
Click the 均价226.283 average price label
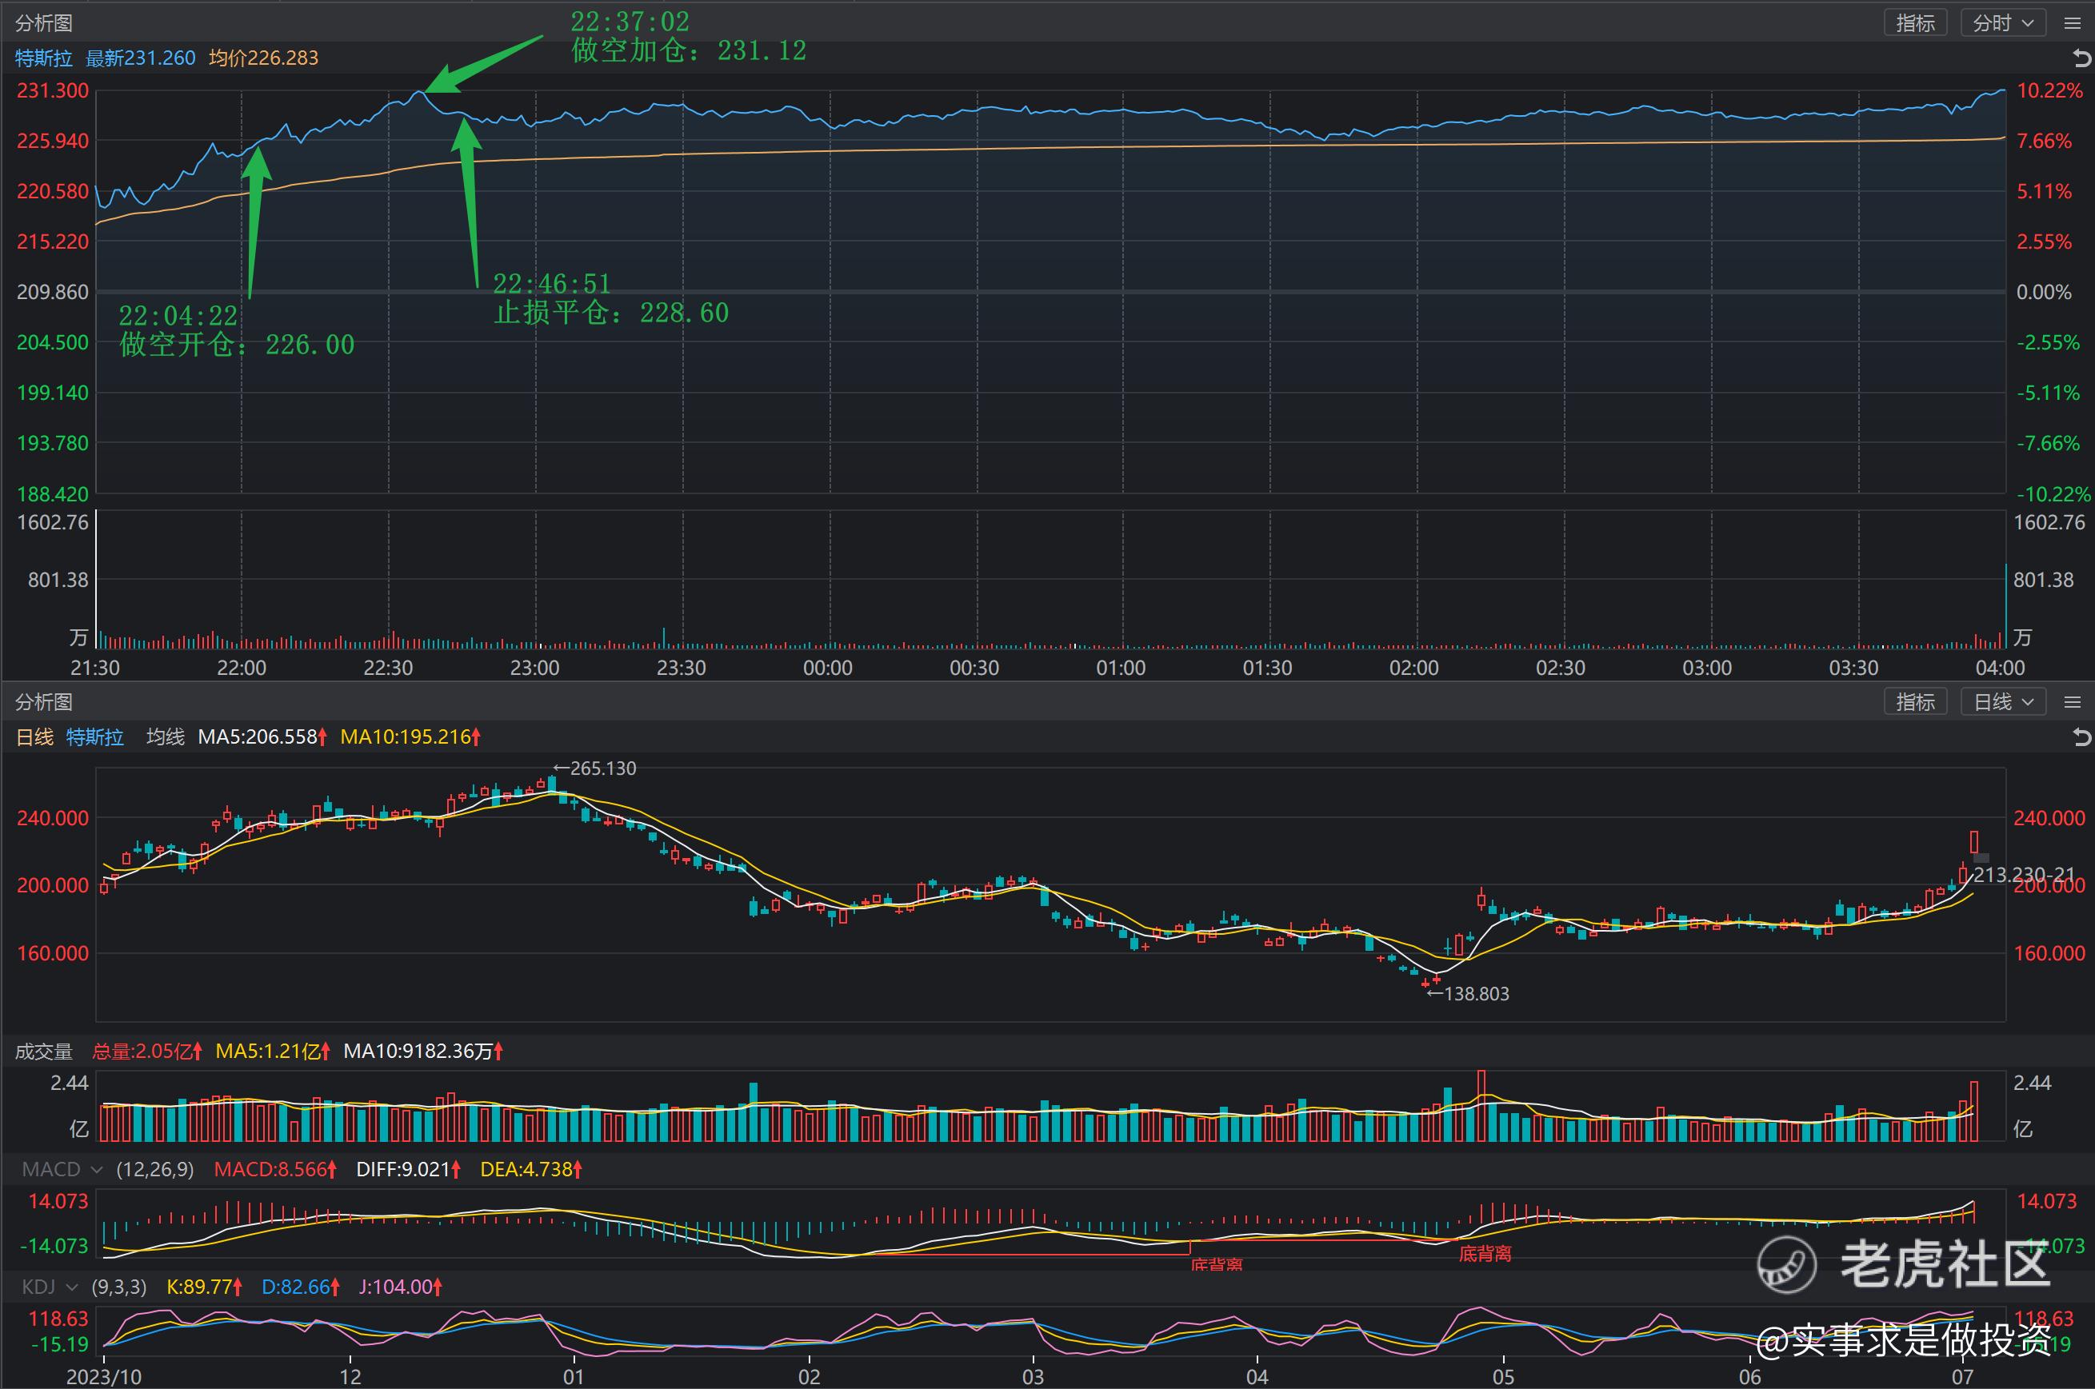pyautogui.click(x=263, y=58)
